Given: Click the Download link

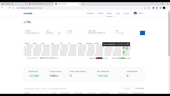Looking at the screenshot, I should tap(141, 88).
